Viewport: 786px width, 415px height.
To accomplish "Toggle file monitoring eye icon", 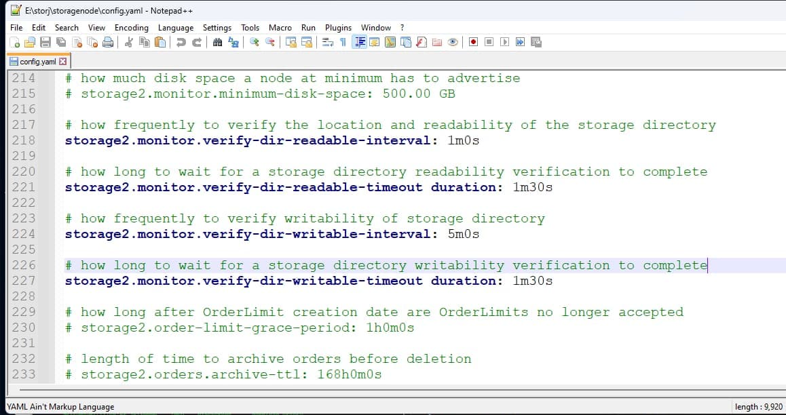I will (453, 43).
